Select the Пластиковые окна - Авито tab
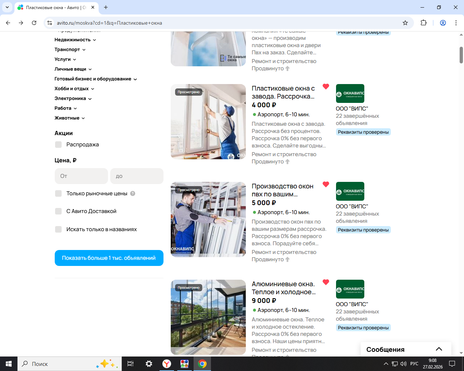Image resolution: width=464 pixels, height=371 pixels. tap(56, 7)
